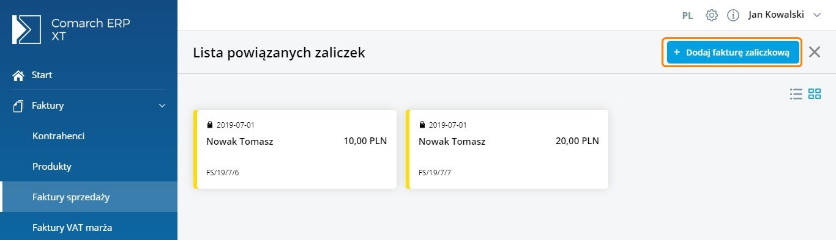
Task: Click lock icon on FS/19/7/7 card
Action: (x=422, y=125)
